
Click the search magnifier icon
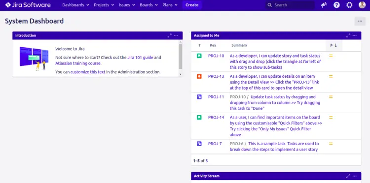pyautogui.click(x=269, y=5)
